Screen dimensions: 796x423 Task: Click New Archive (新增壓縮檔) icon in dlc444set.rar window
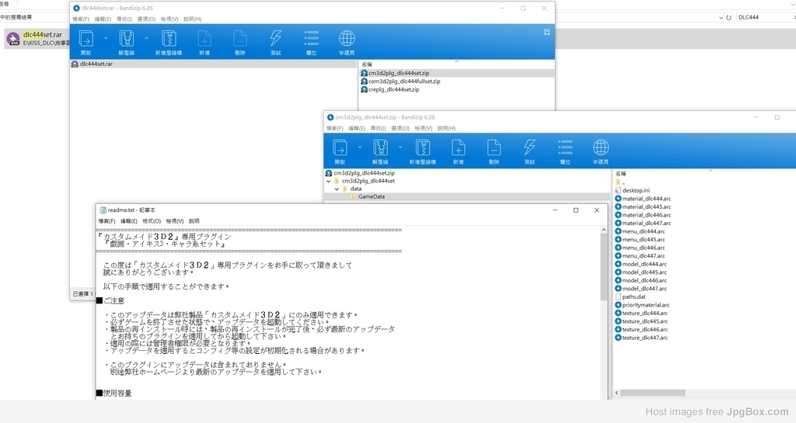pos(169,39)
